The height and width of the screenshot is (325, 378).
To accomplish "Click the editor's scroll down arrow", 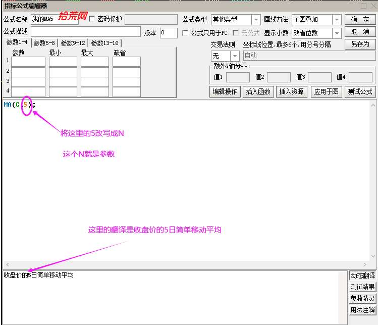I will [x=373, y=256].
